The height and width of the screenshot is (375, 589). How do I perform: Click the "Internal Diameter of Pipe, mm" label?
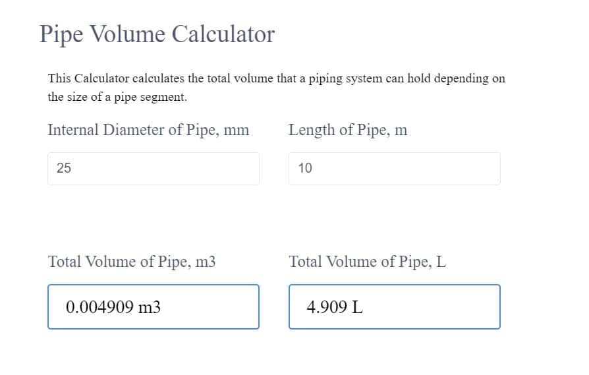148,130
